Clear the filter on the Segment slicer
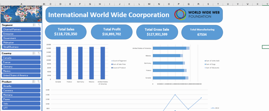Image resolution: width=269 pixels, height=111 pixels. 39,25
